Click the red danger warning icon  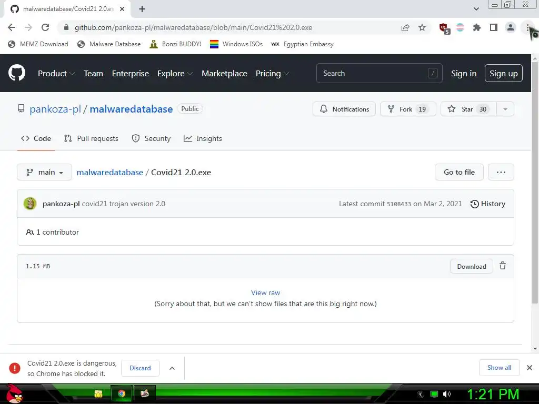pyautogui.click(x=15, y=368)
